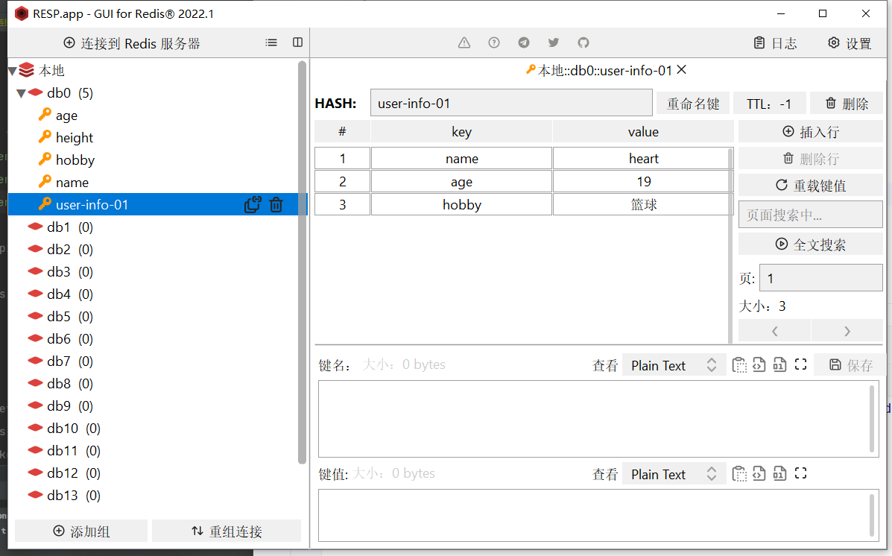Click the page number input field
This screenshot has width=892, height=556.
[821, 278]
